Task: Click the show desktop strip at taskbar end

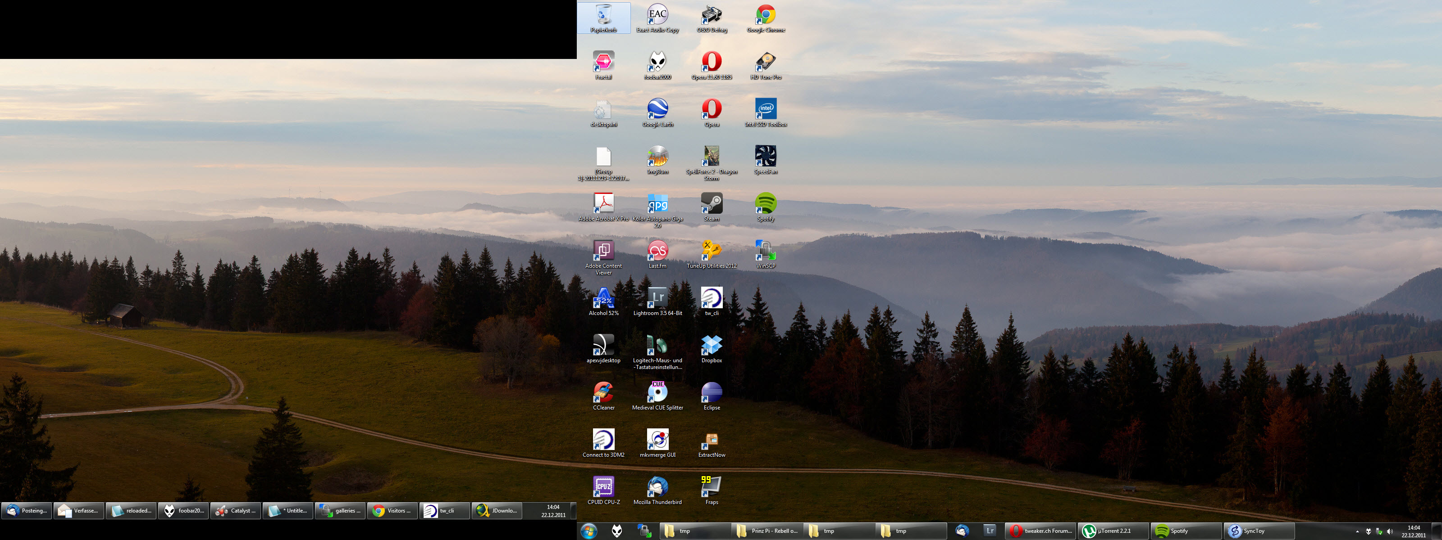Action: (x=1437, y=531)
